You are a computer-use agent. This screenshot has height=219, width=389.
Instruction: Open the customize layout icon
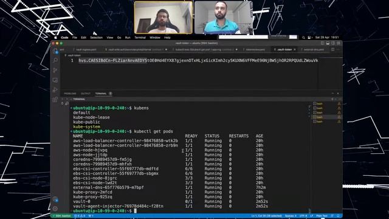tap(338, 43)
